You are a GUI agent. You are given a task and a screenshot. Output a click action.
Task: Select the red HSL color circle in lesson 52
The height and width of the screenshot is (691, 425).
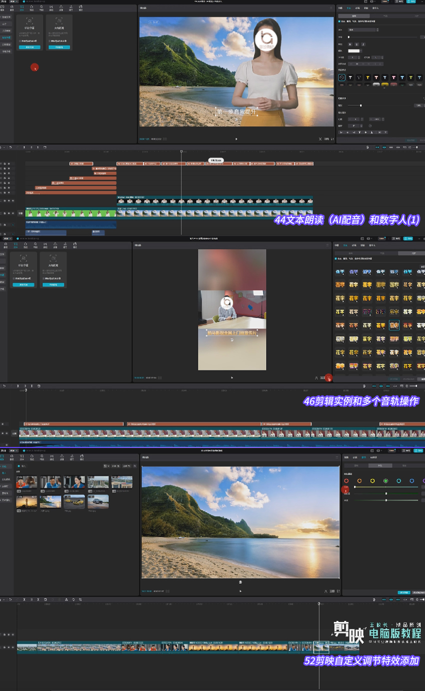click(x=346, y=481)
